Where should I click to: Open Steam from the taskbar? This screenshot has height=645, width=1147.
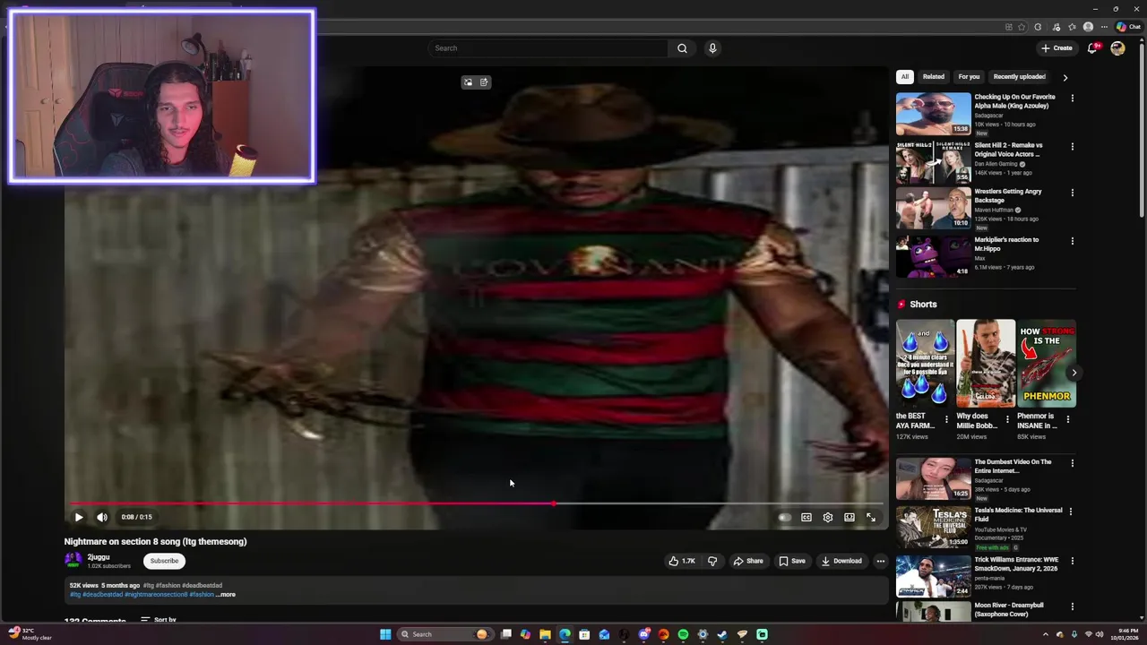coord(722,634)
